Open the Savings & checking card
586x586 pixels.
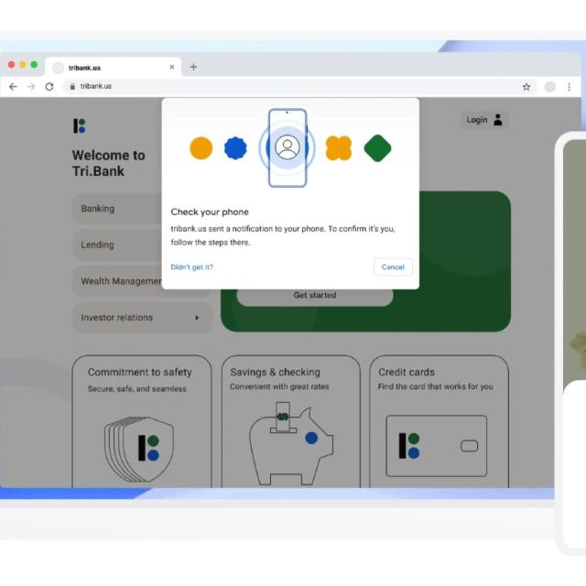[291, 421]
